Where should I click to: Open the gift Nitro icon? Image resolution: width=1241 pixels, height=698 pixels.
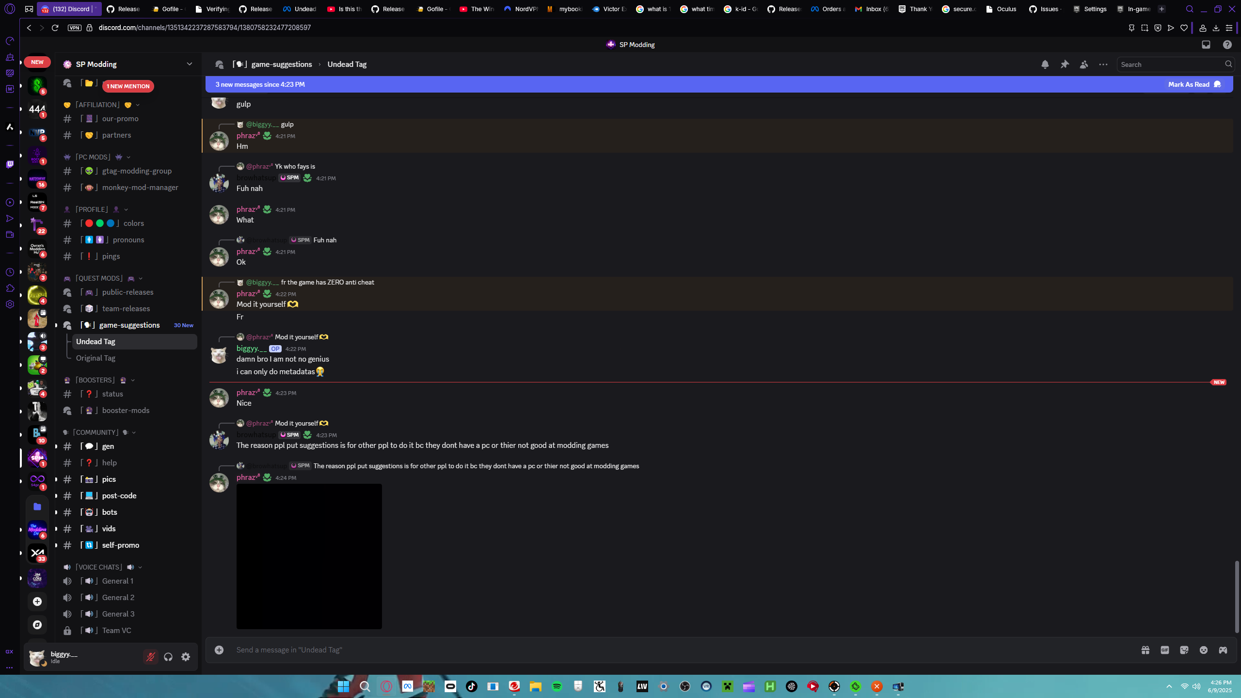tap(1145, 650)
